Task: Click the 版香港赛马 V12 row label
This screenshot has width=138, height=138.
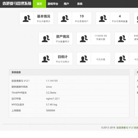Action: pos(20,81)
